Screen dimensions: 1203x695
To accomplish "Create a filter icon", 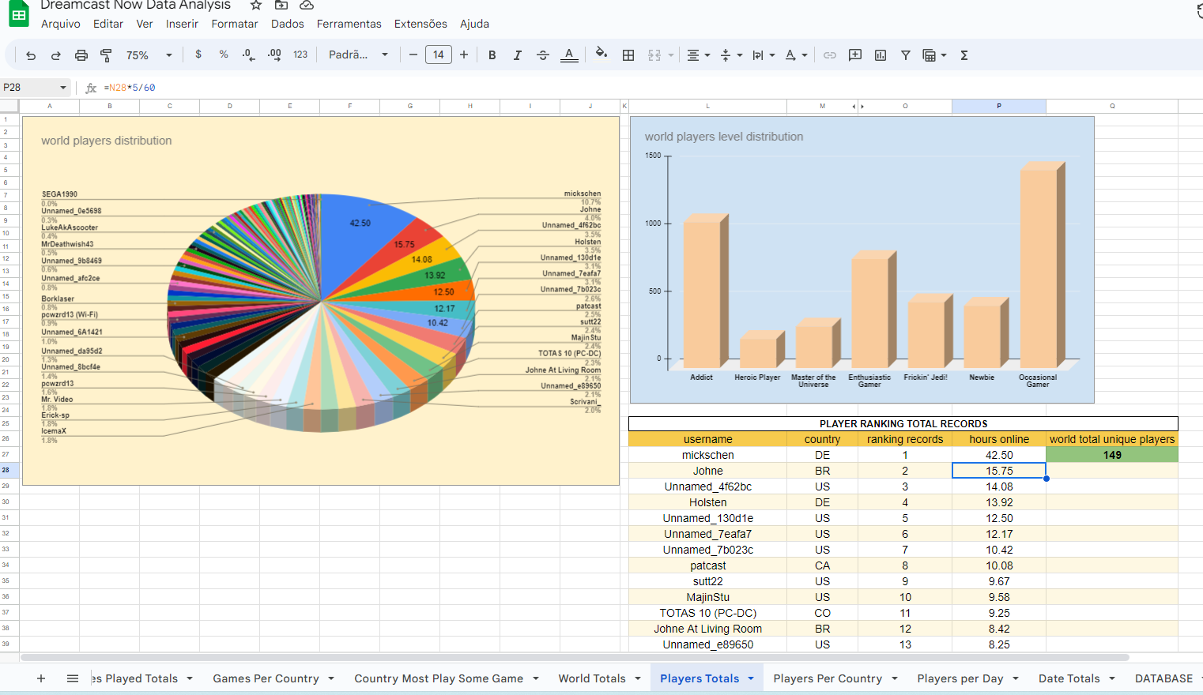I will [906, 55].
